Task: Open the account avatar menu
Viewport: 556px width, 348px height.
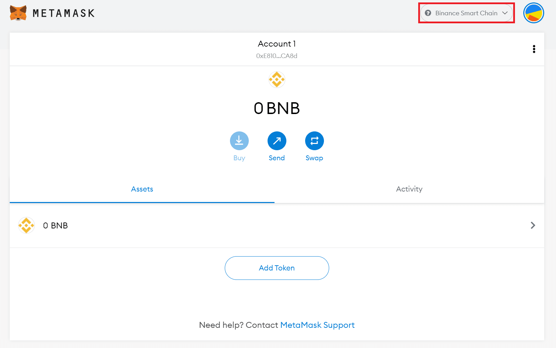Action: (533, 13)
